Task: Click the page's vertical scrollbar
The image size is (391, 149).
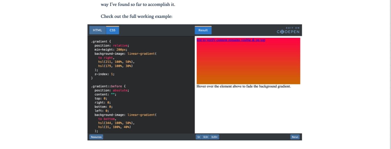Action: [x=390, y=74]
